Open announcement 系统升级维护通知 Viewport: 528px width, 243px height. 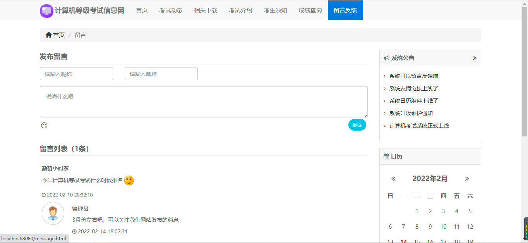tap(411, 113)
